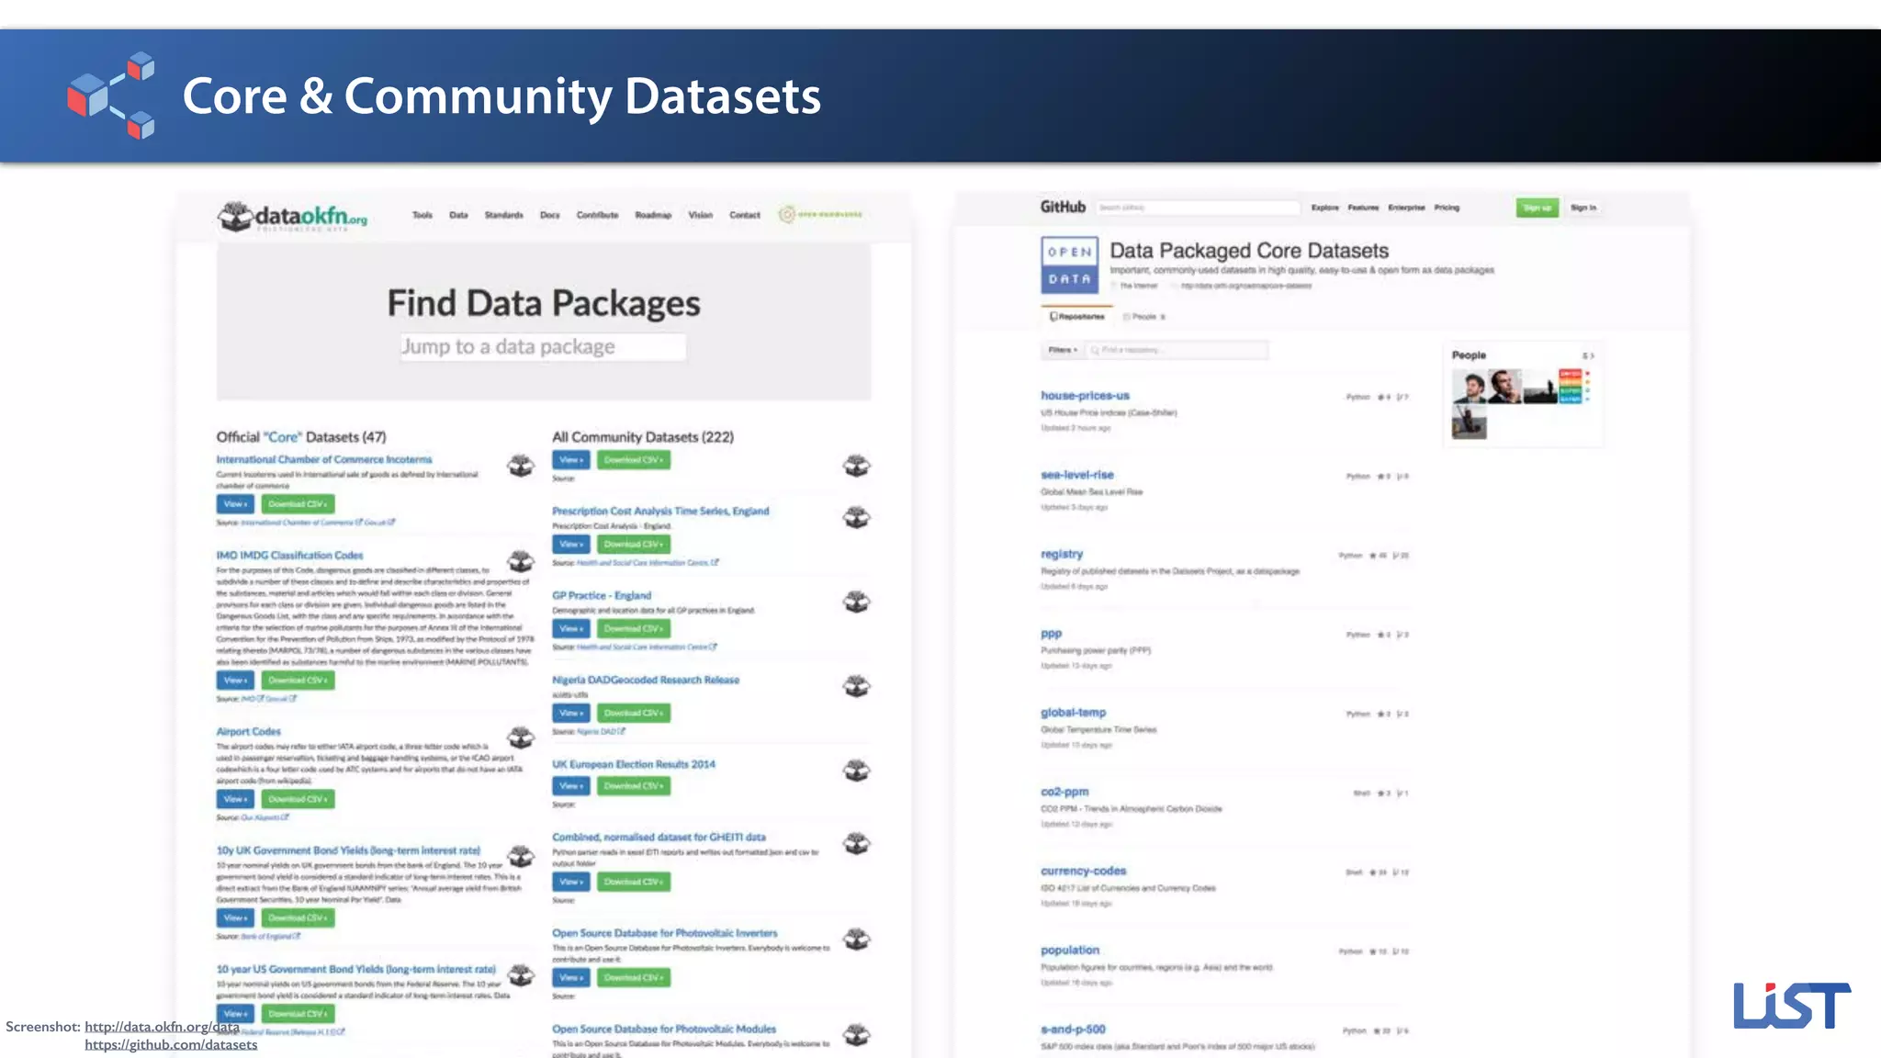1881x1058 pixels.
Task: Click package icon beside Airport Codes
Action: tap(521, 737)
